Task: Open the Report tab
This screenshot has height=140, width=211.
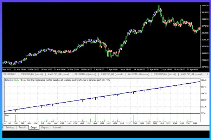Action: 45,127
